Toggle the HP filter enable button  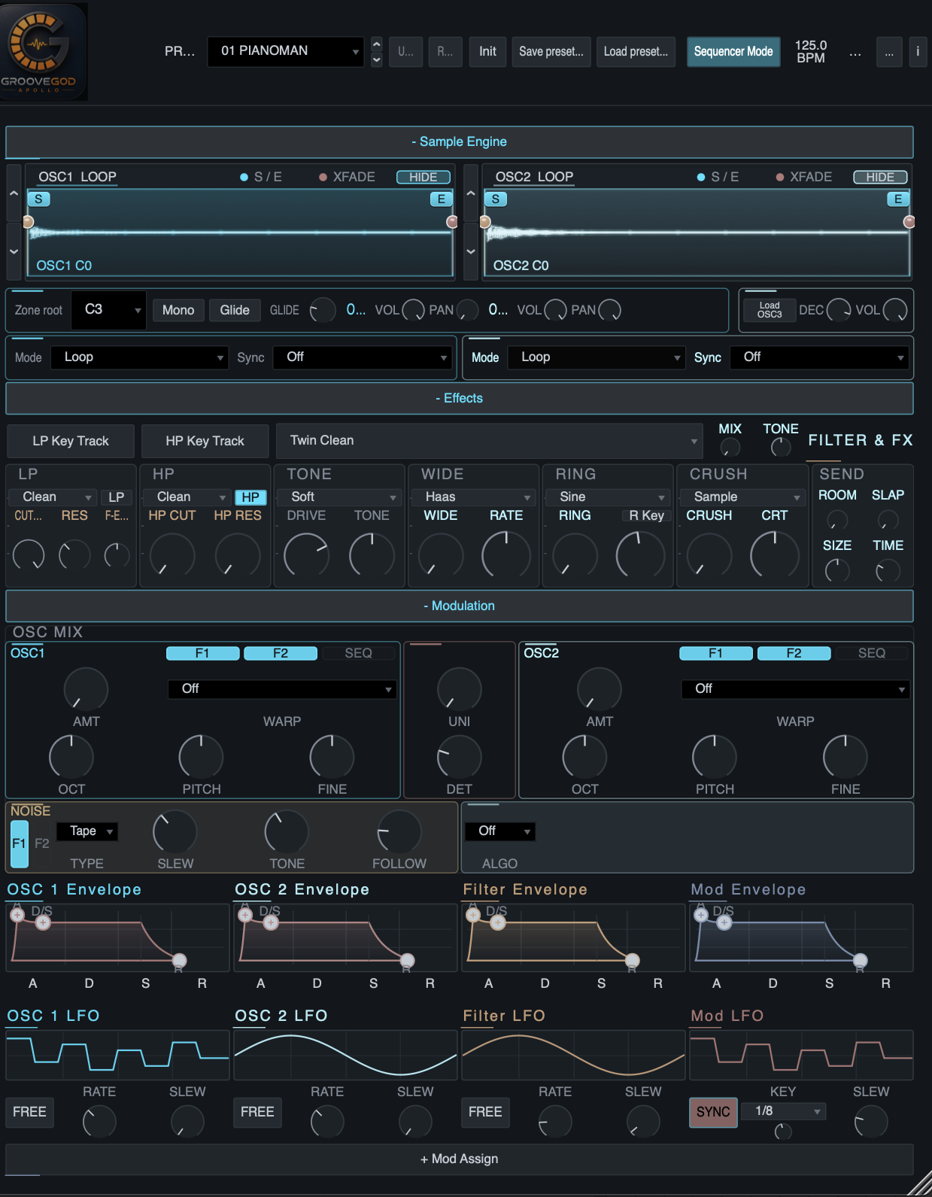(x=250, y=497)
